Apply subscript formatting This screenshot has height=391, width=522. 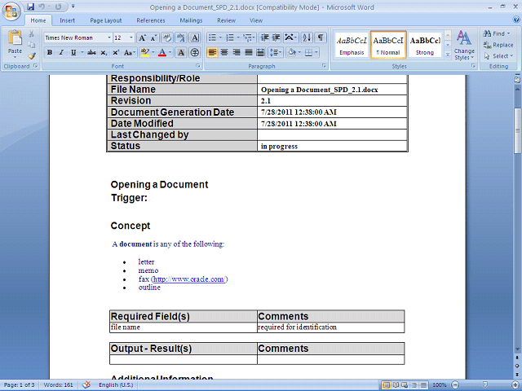point(104,52)
